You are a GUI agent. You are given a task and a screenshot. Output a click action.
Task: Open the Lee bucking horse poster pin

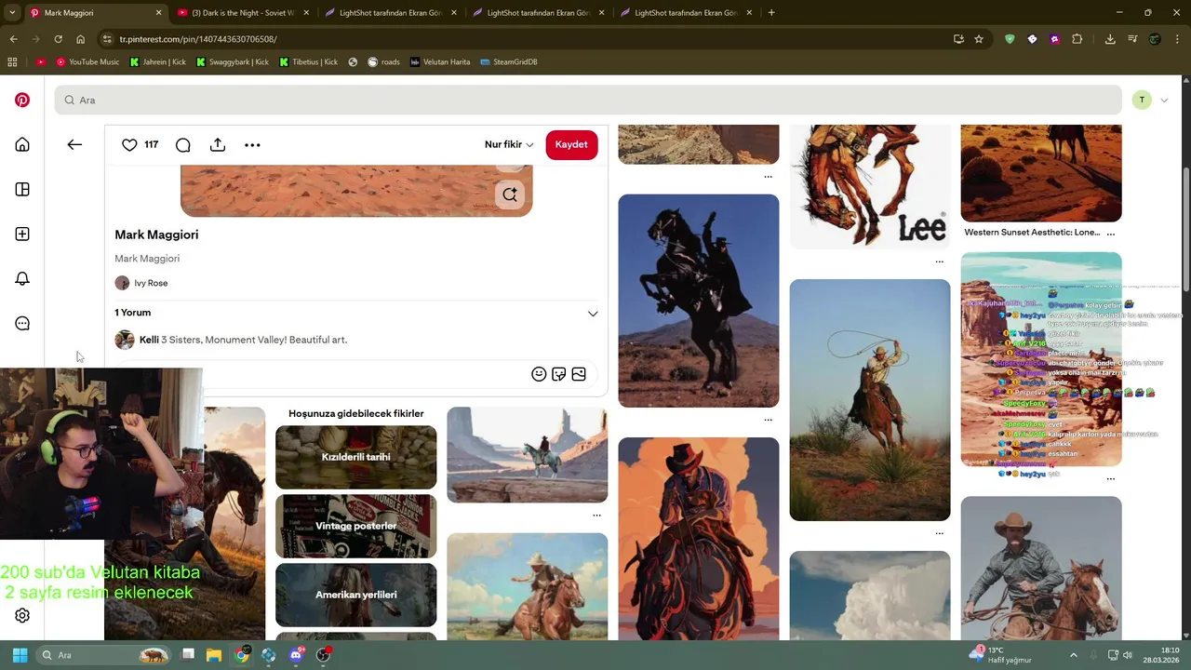869,186
